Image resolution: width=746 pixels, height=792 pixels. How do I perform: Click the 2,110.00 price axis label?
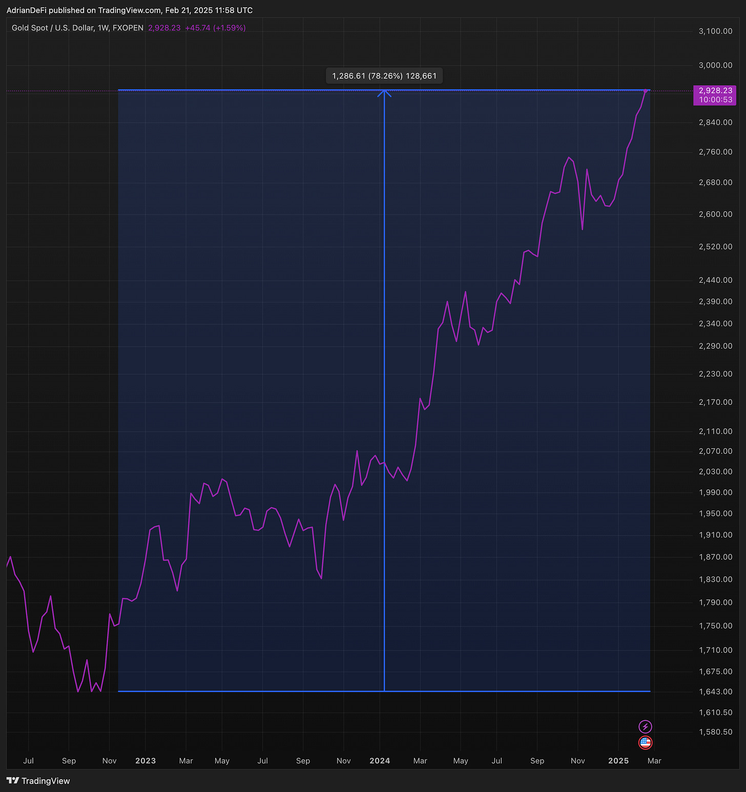[x=715, y=431]
